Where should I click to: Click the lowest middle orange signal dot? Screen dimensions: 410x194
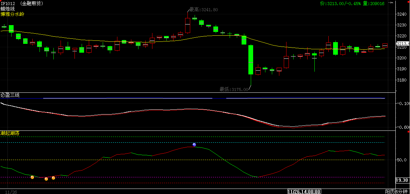(x=46, y=179)
